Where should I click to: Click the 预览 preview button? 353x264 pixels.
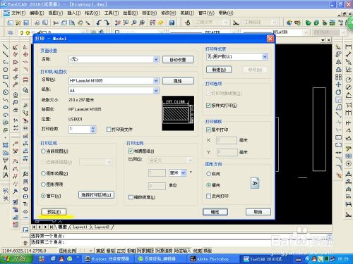pos(54,212)
